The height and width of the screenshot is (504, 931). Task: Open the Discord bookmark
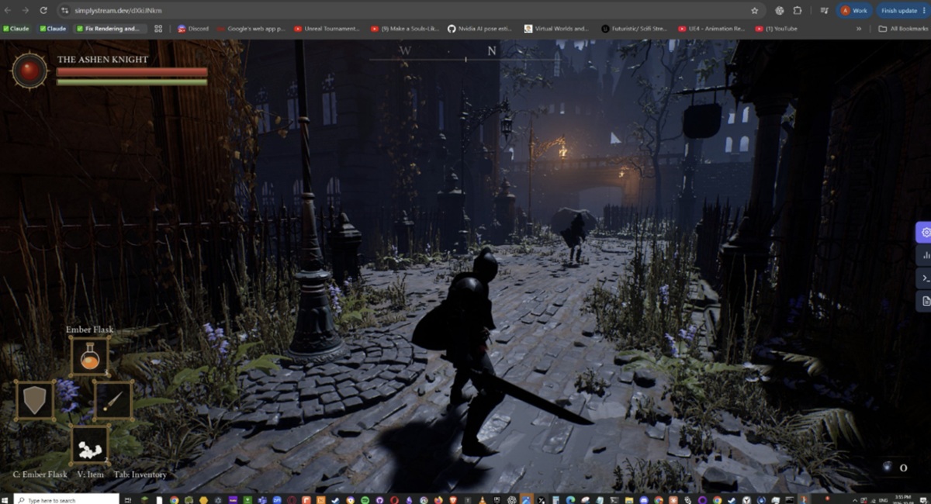pos(193,29)
